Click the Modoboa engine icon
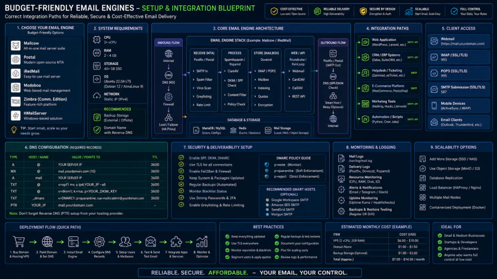Image resolution: width=497 pixels, height=279 pixels. coord(15,88)
